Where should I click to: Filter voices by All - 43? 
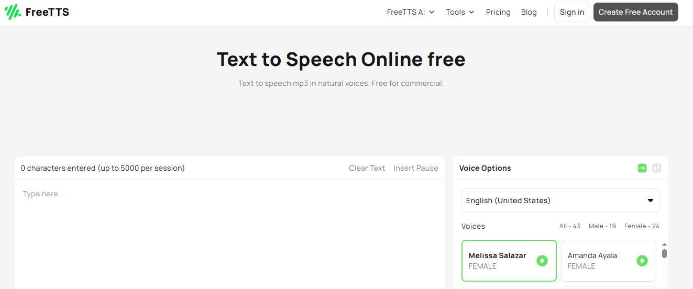tap(570, 226)
